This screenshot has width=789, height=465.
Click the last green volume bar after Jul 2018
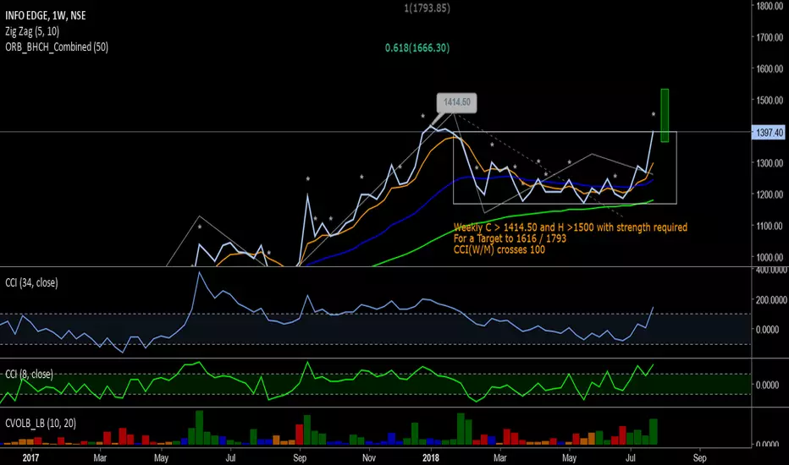click(x=654, y=432)
